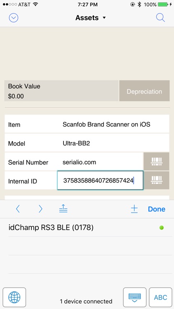Tap Done to finish editing
This screenshot has width=174, height=309.
coord(157,209)
